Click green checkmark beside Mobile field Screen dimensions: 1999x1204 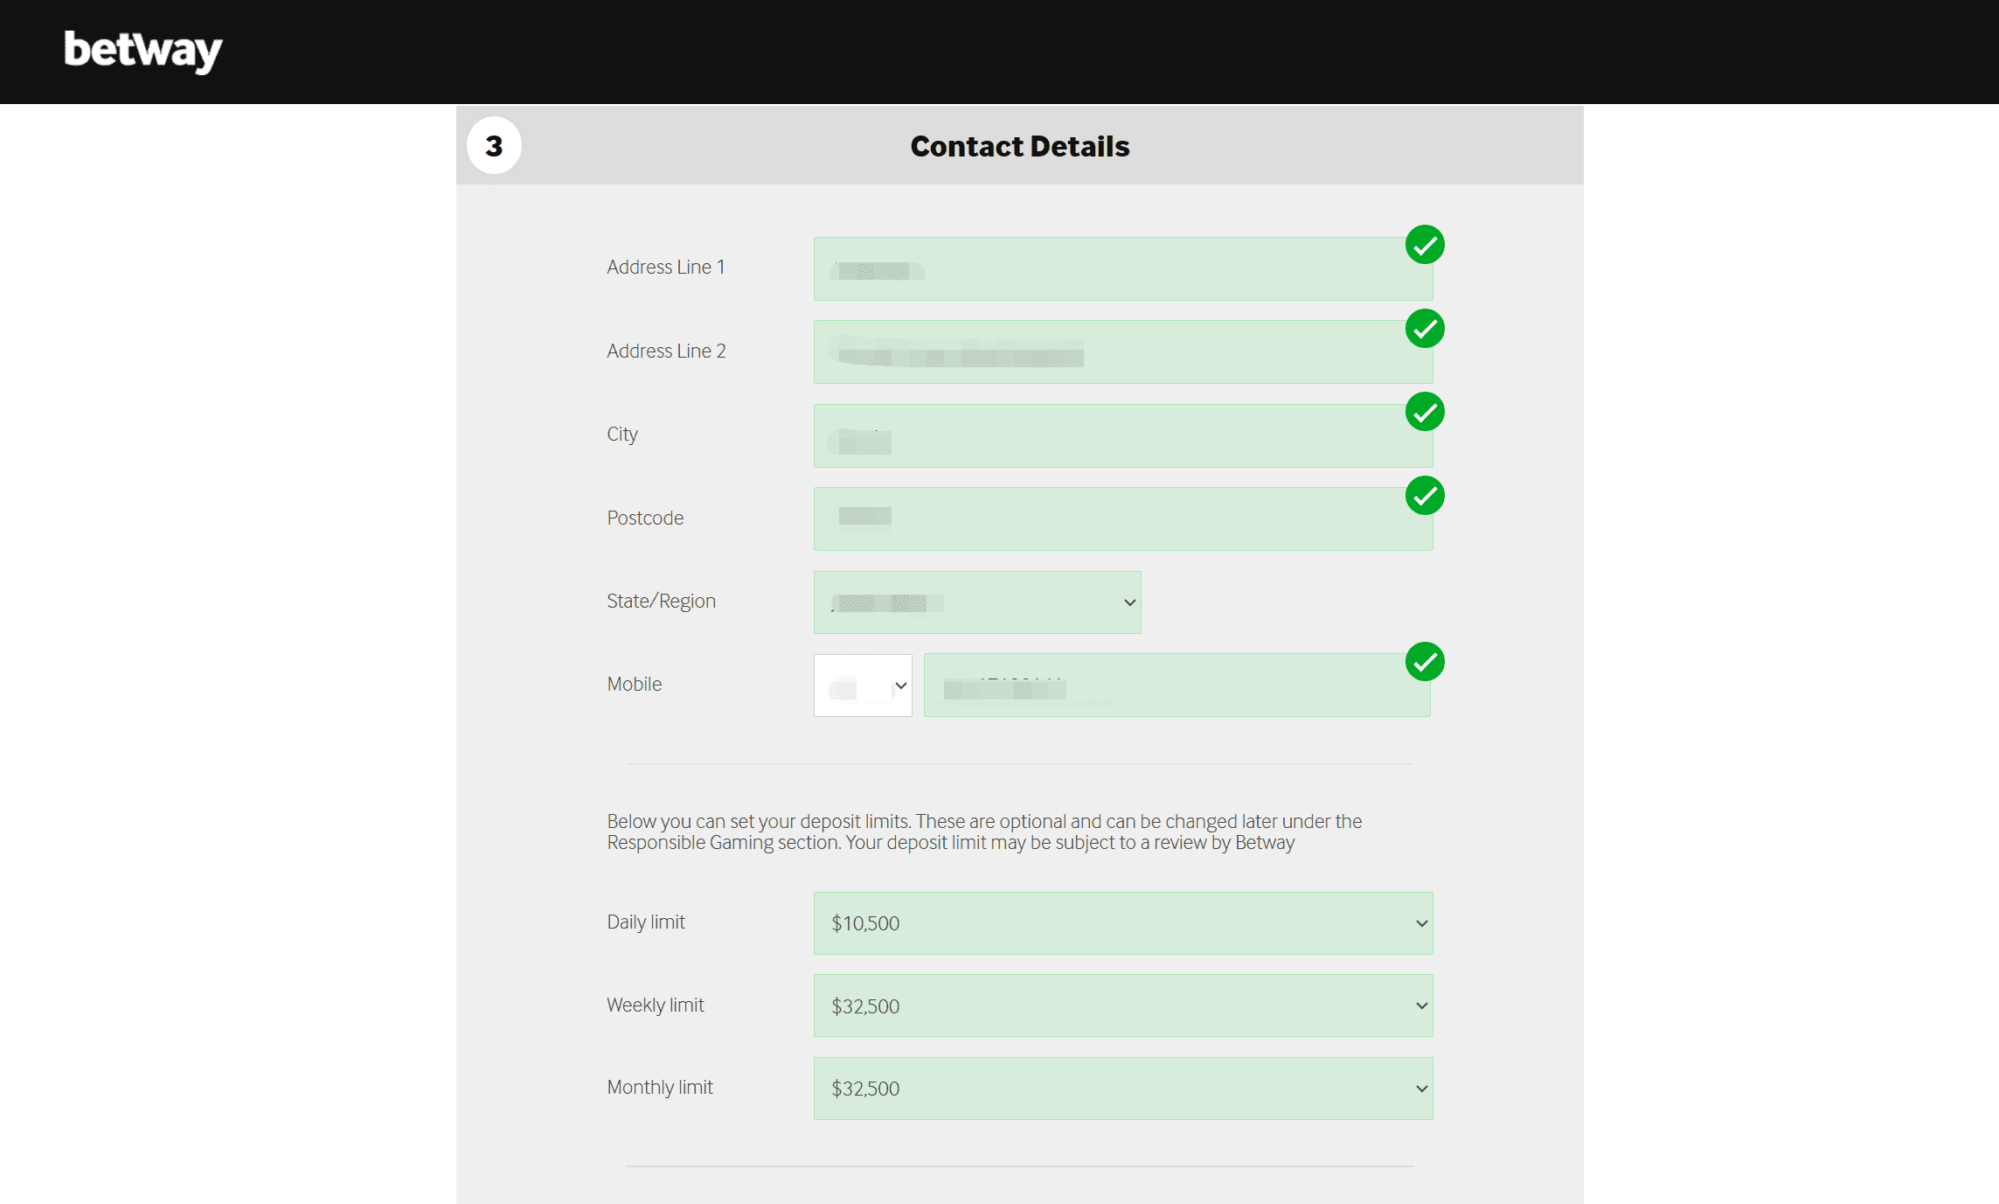pyautogui.click(x=1424, y=662)
